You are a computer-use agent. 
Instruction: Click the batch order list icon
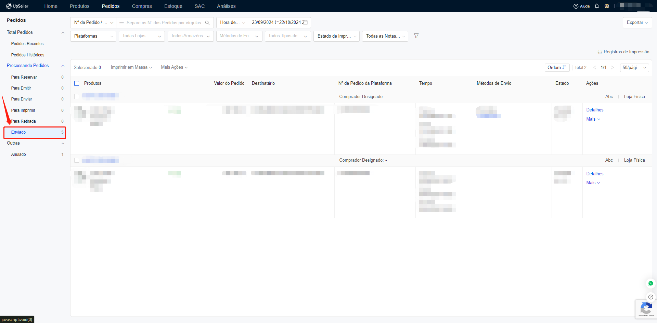[121, 23]
